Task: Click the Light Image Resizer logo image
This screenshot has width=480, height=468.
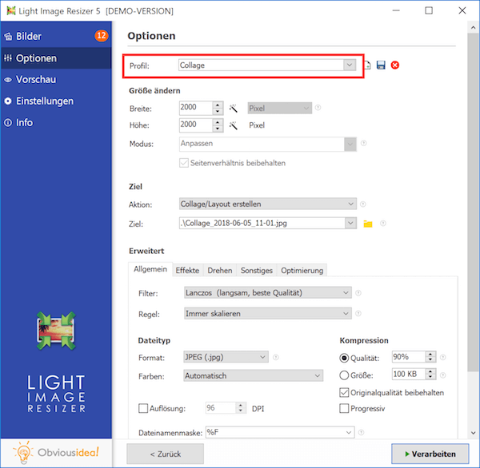Action: [56, 331]
